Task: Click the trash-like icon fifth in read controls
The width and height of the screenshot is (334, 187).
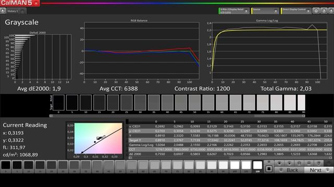Action: [319, 163]
